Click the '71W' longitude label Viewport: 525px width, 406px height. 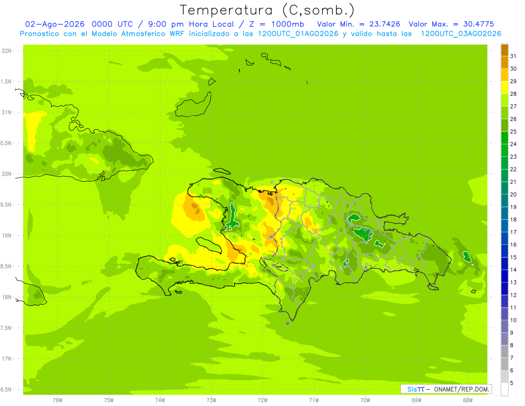[x=314, y=400]
